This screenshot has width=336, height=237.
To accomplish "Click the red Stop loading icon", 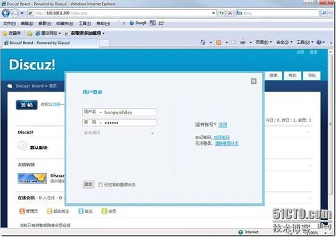I will 230,13.
